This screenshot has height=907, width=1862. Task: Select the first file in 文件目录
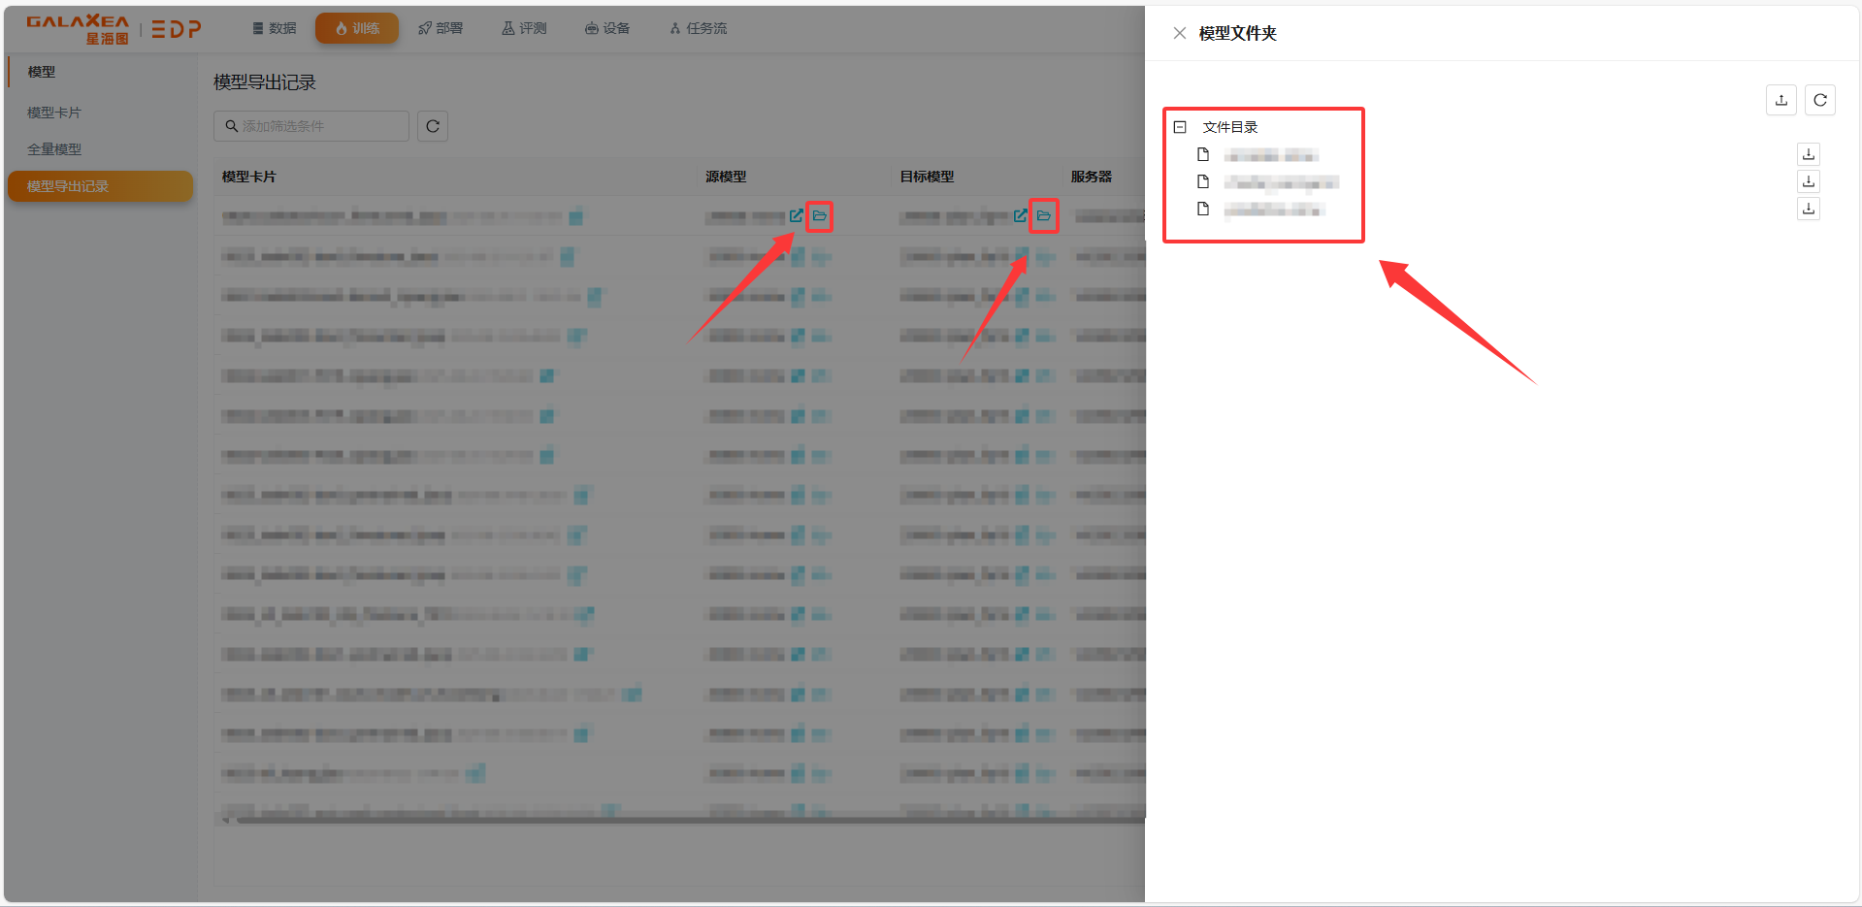click(1269, 155)
